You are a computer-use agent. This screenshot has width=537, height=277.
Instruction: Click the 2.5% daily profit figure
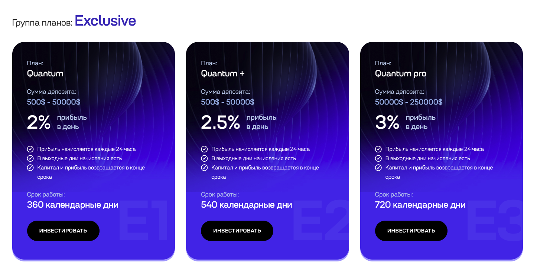click(x=220, y=122)
